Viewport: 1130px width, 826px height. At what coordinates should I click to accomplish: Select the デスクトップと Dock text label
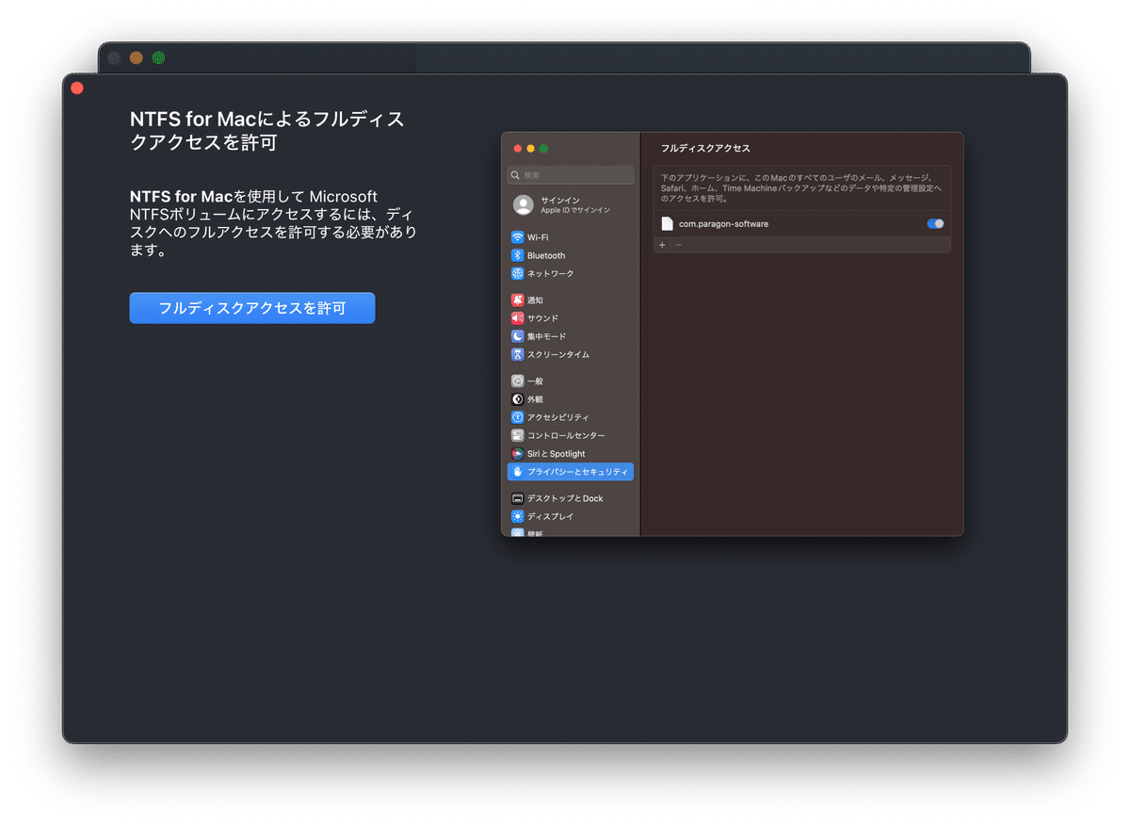(x=565, y=498)
